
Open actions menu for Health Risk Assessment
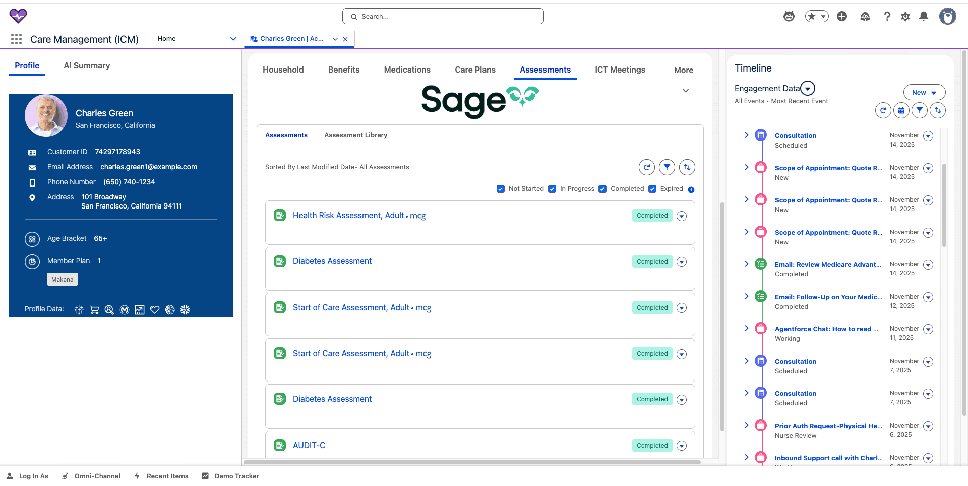(x=682, y=216)
